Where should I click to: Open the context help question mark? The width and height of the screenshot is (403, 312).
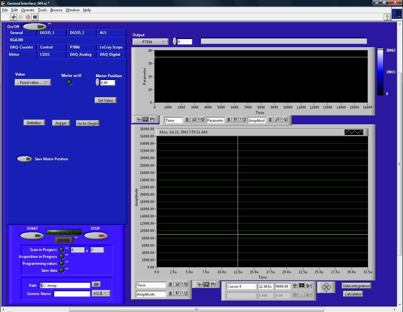[x=387, y=17]
